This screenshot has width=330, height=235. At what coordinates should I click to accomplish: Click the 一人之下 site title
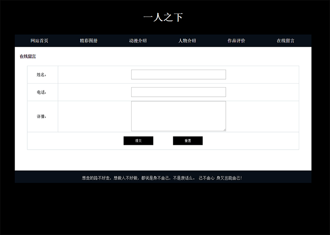click(163, 17)
